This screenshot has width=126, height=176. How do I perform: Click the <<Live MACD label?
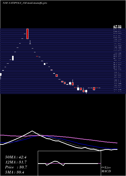click(106, 169)
